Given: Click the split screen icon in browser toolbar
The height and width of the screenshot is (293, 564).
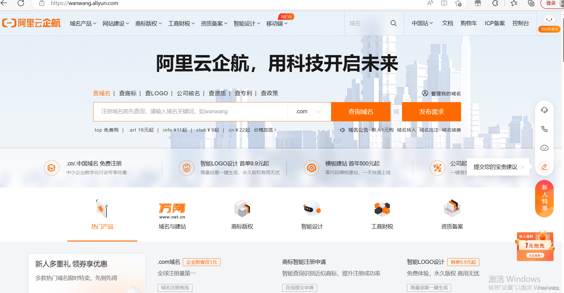Looking at the screenshot, I should (x=444, y=3).
